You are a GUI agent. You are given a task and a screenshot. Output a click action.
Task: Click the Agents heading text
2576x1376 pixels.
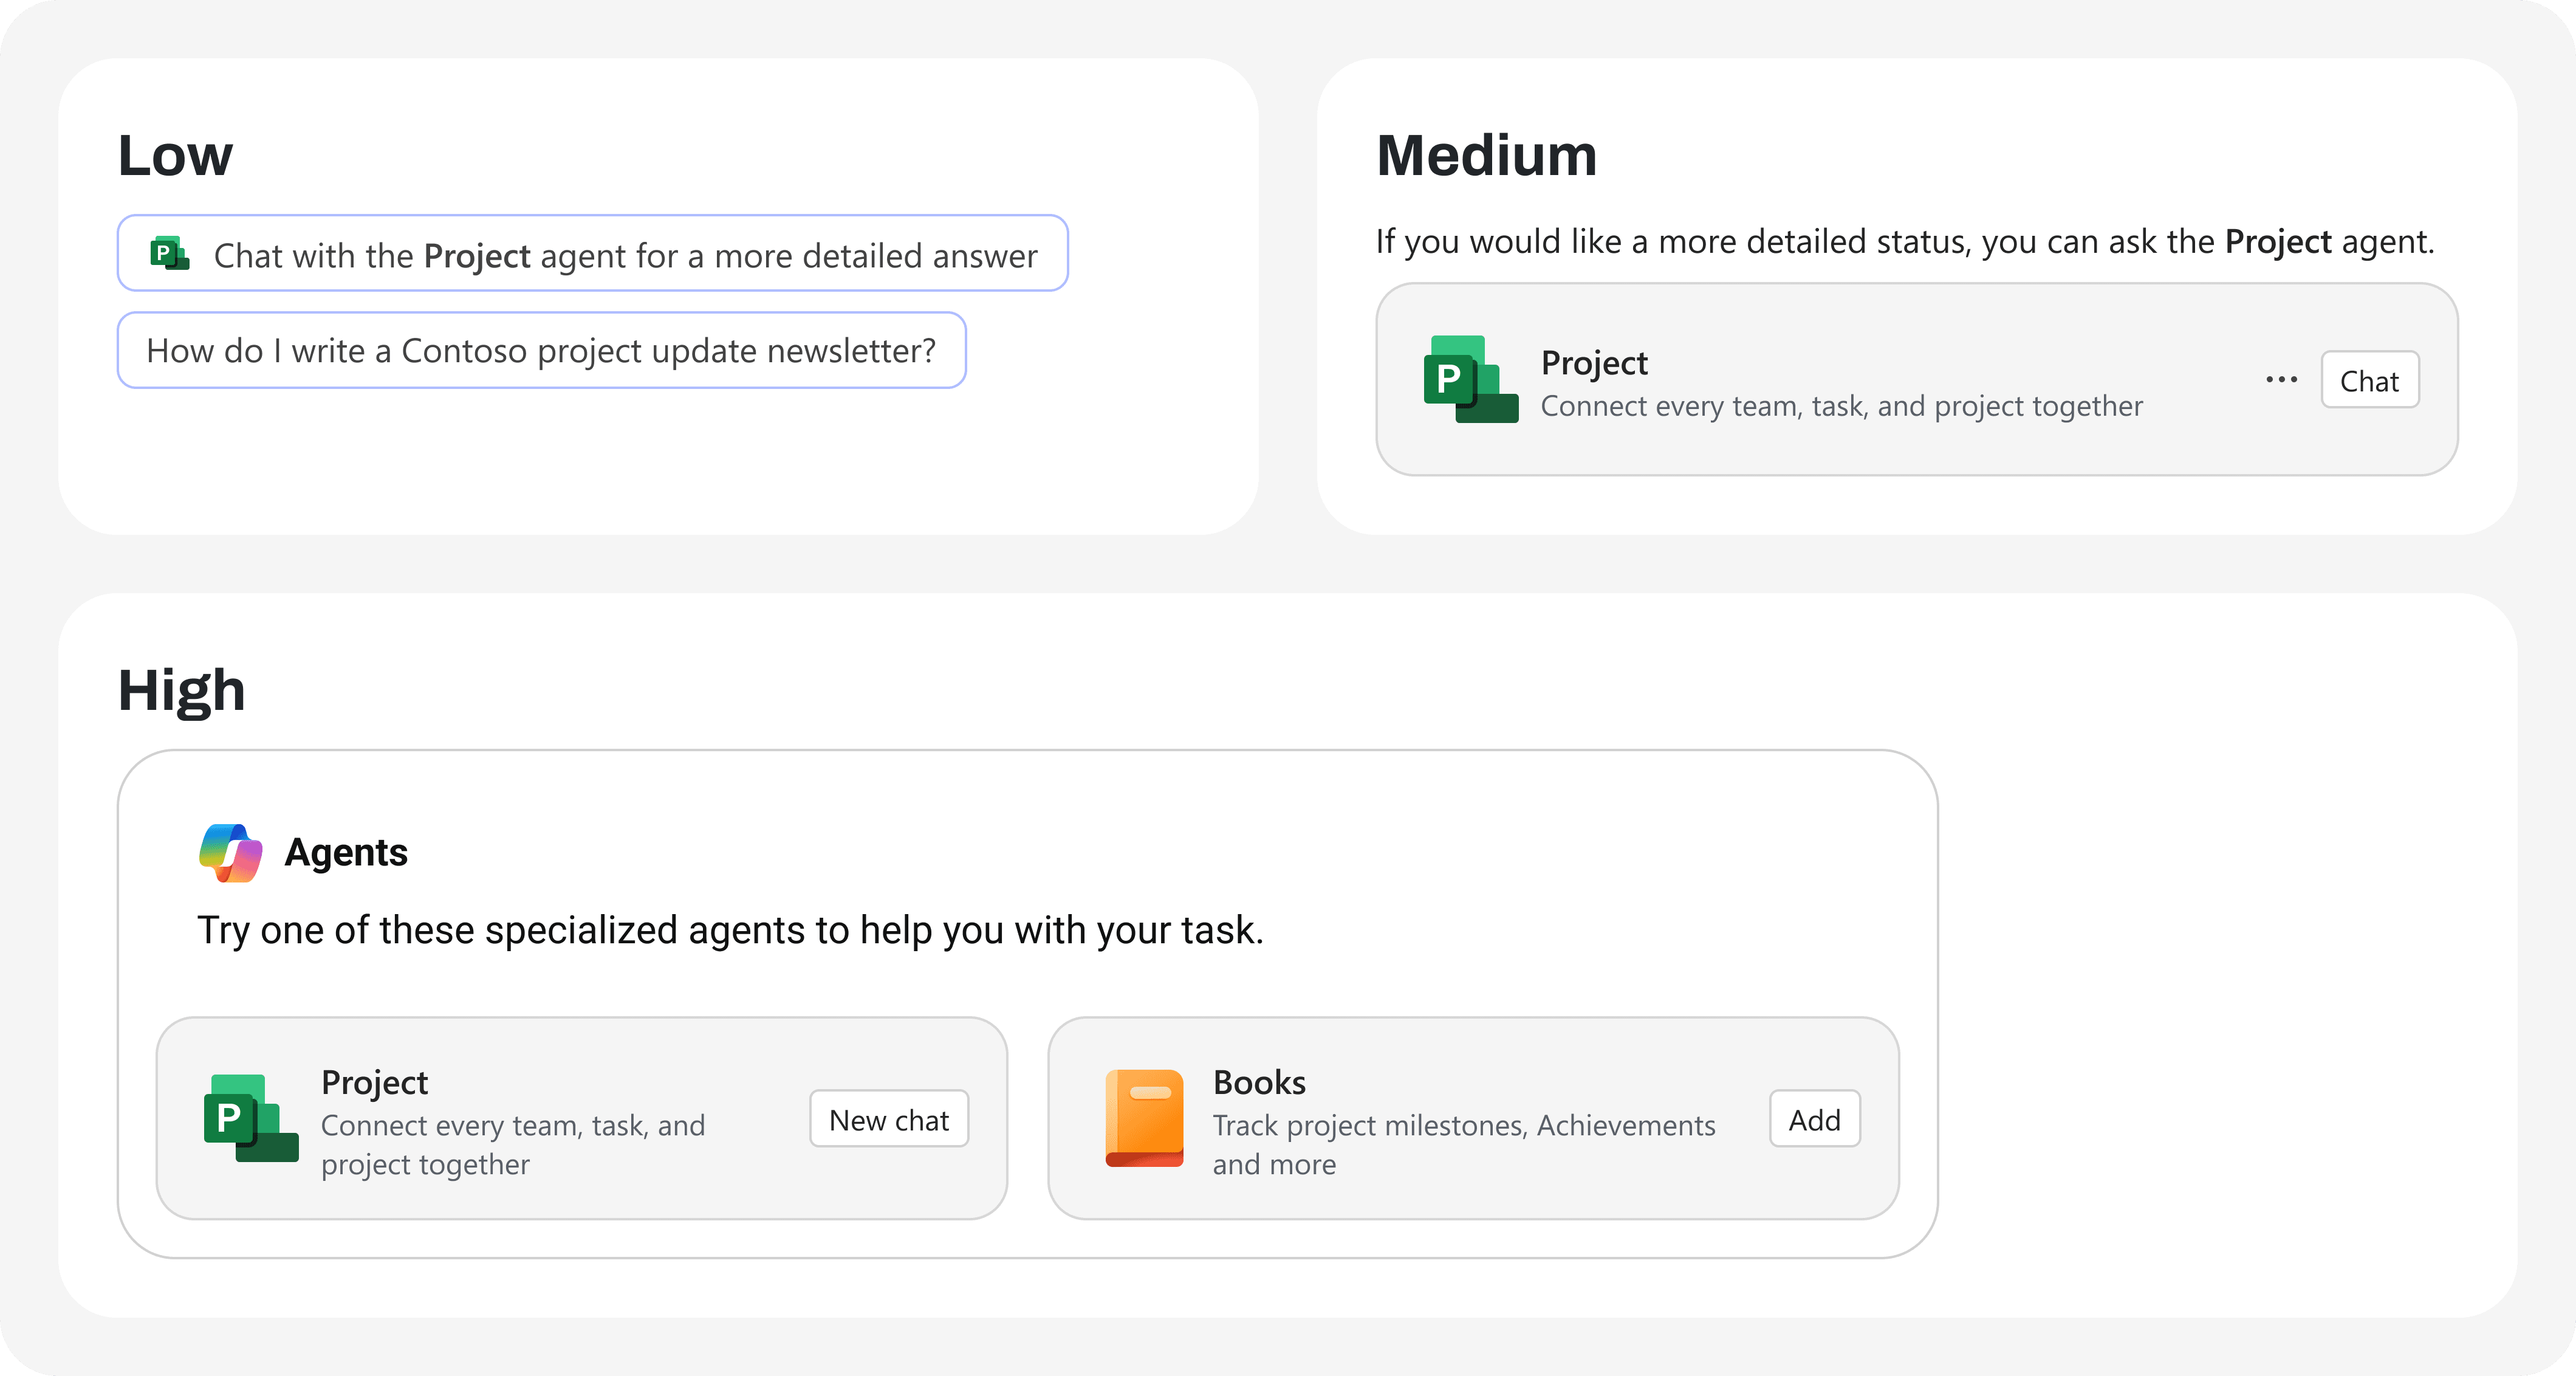coord(346,853)
